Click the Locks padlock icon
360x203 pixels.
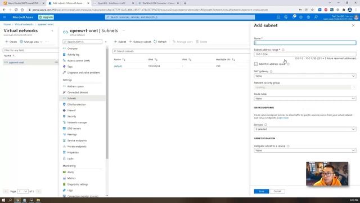click(64, 158)
